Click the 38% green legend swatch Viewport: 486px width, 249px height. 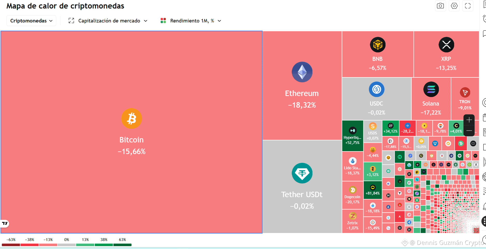pyautogui.click(x=104, y=245)
